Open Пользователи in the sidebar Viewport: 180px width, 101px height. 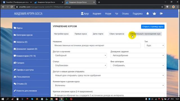[22, 77]
